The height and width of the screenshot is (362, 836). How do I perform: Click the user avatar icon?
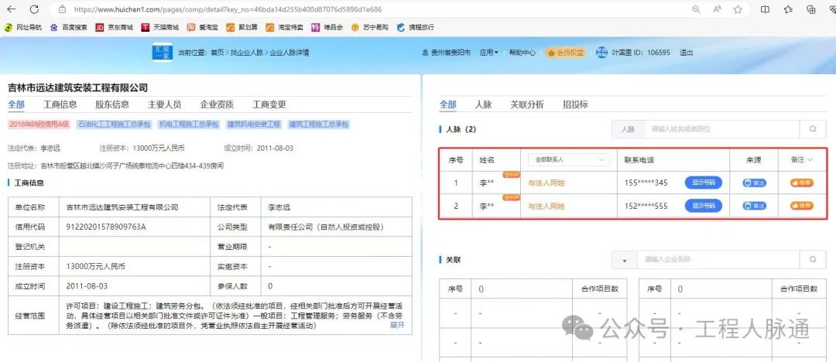tap(601, 53)
